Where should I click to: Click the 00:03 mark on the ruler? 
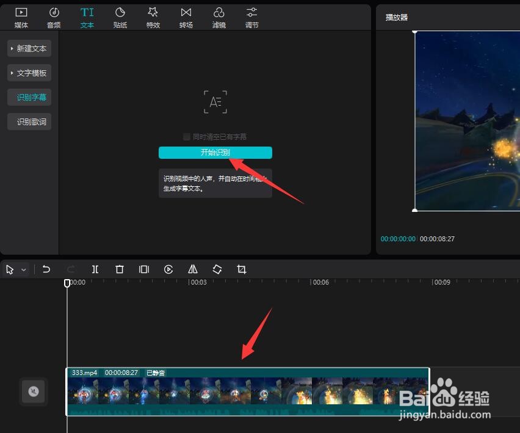coord(198,282)
